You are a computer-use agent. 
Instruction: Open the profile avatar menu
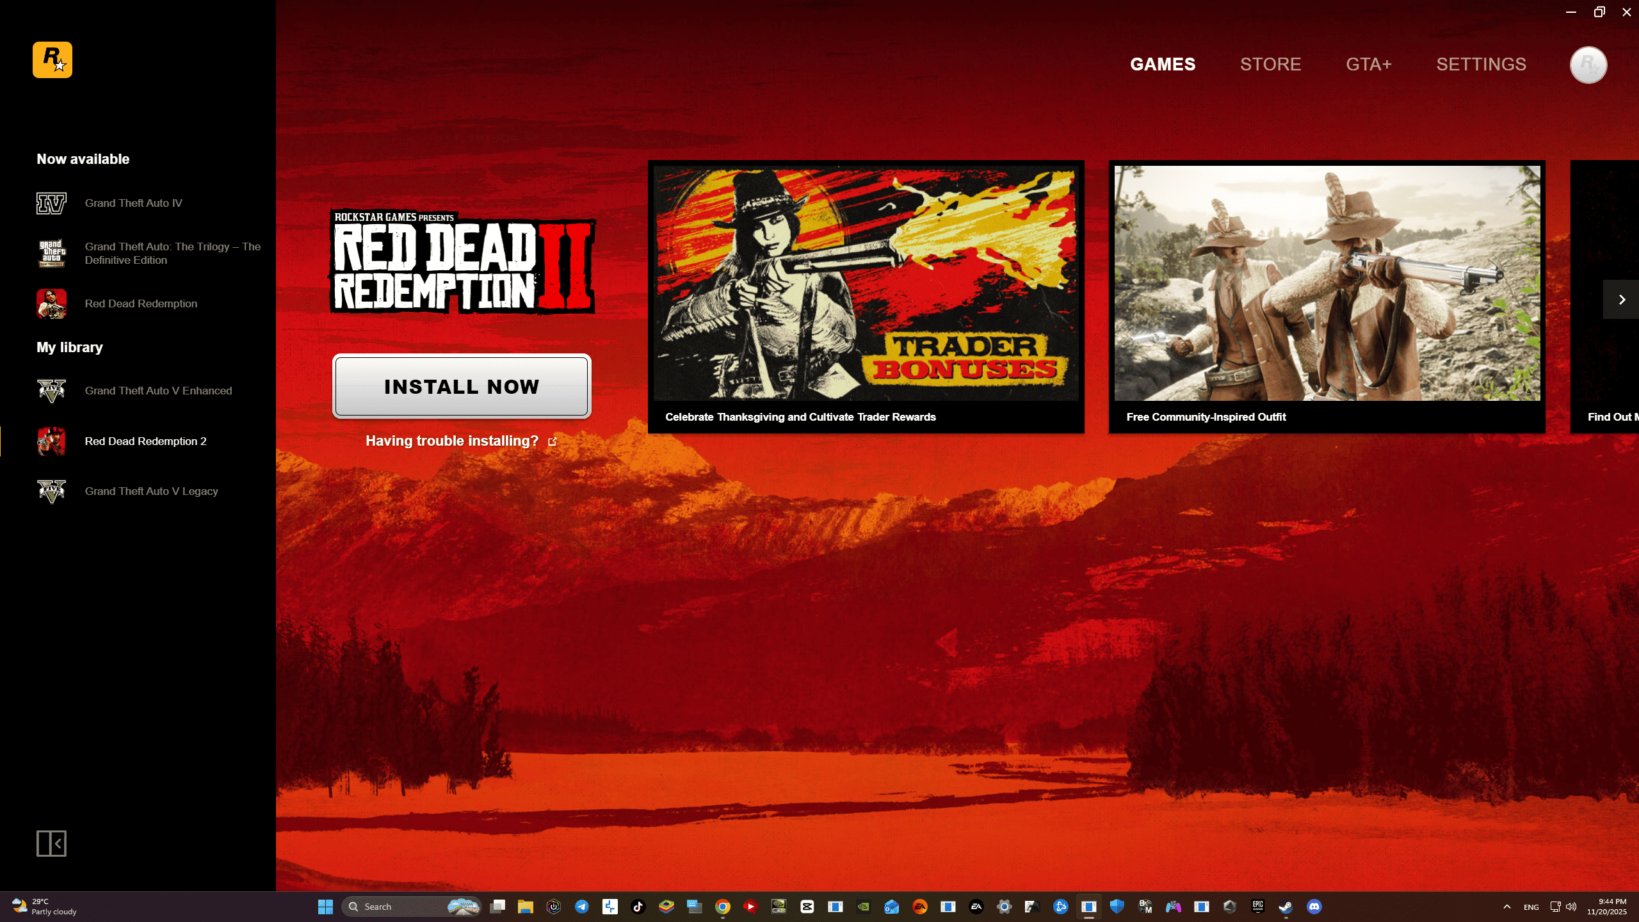[1588, 65]
